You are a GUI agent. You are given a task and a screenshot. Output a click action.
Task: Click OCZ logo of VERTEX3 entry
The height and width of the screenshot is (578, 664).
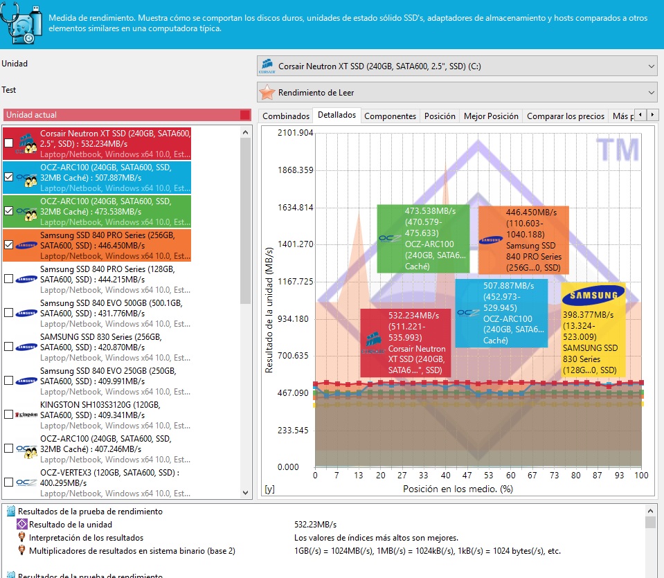point(26,482)
